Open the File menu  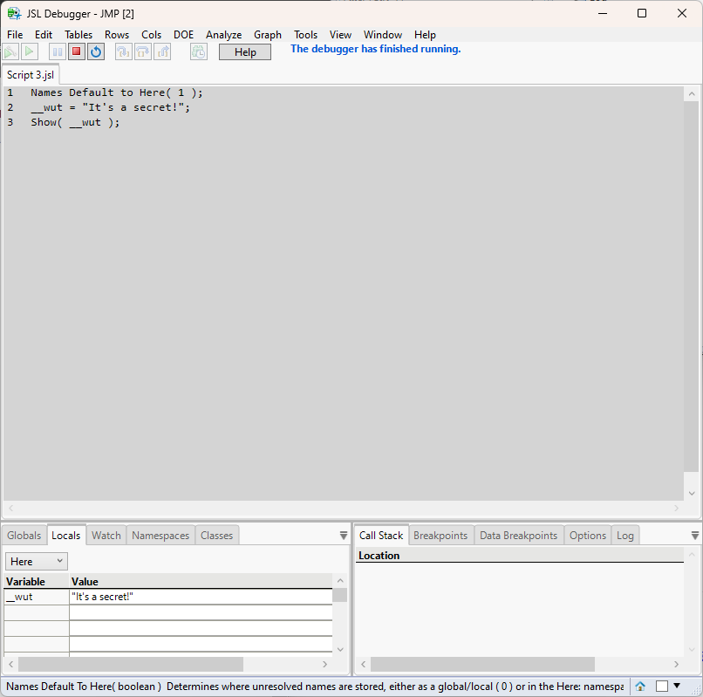tap(15, 35)
